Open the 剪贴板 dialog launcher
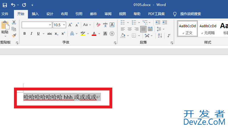The image size is (228, 128). click(17, 43)
